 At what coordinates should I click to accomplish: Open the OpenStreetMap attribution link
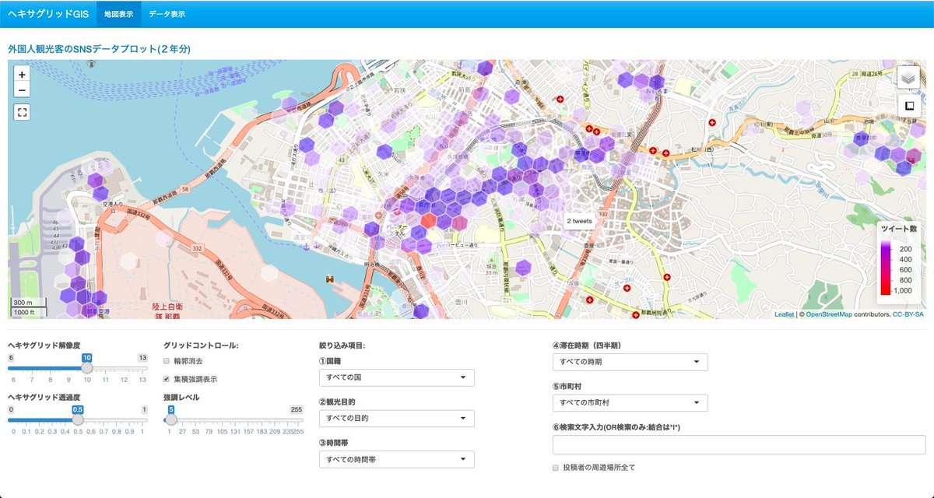pos(828,314)
